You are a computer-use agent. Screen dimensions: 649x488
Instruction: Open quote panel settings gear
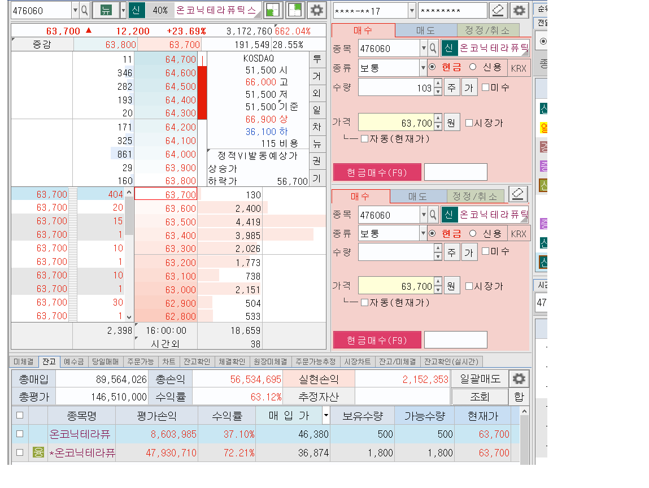[x=317, y=10]
